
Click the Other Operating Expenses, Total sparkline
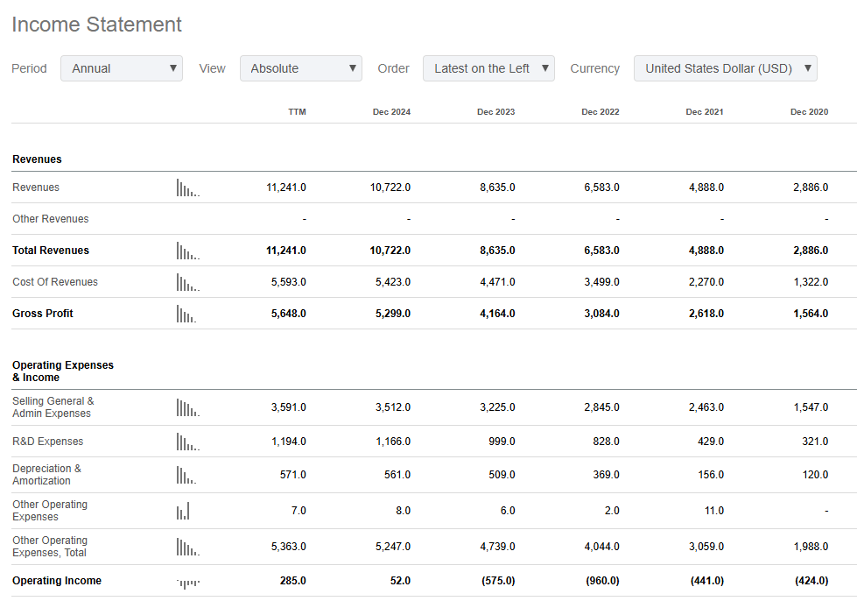pyautogui.click(x=187, y=547)
